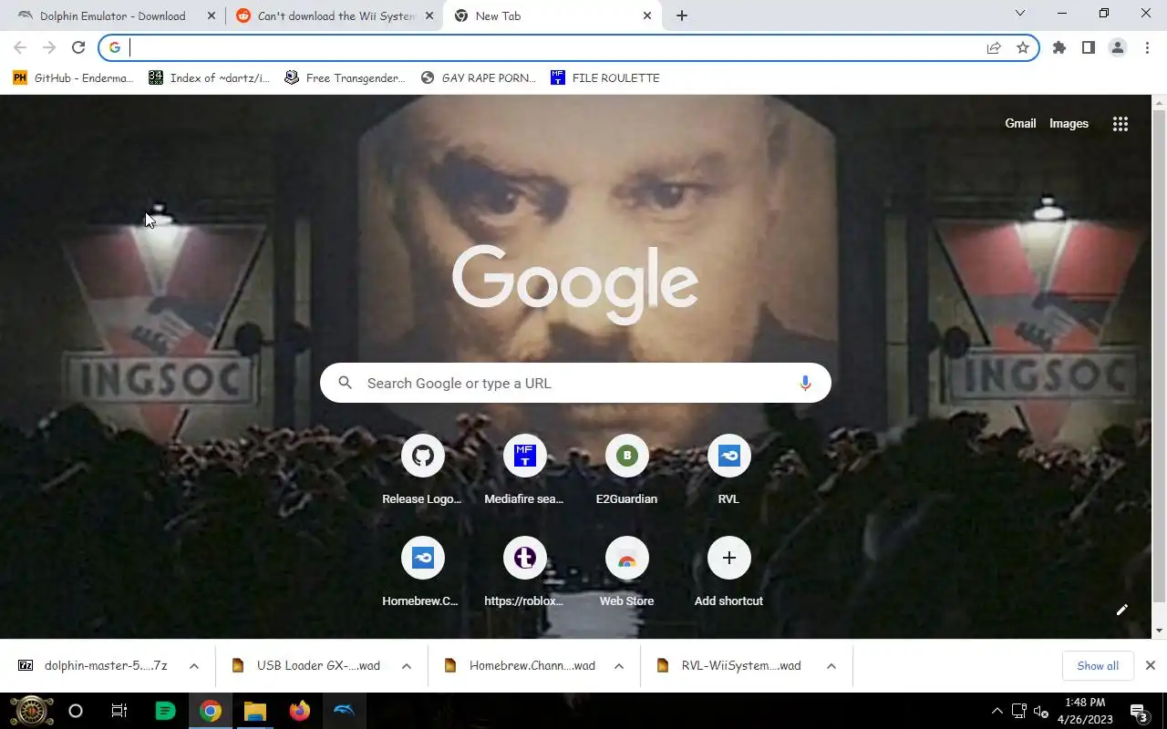Close the Can't download the Wii tab
The image size is (1167, 729).
[429, 16]
